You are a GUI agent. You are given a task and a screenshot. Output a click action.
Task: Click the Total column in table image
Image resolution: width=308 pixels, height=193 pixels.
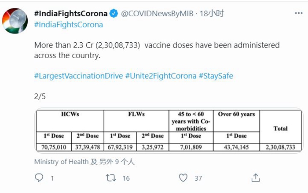(280, 128)
